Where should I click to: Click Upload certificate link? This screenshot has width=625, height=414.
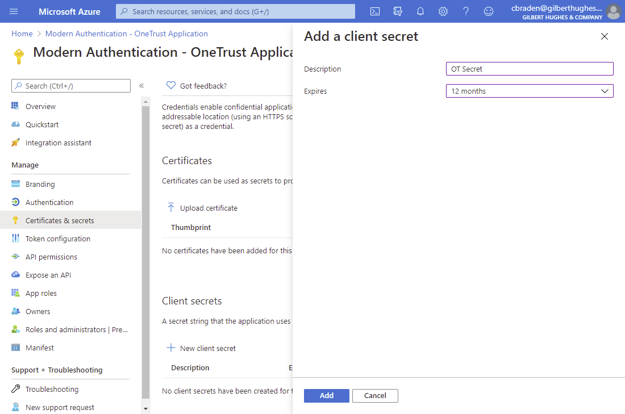209,208
